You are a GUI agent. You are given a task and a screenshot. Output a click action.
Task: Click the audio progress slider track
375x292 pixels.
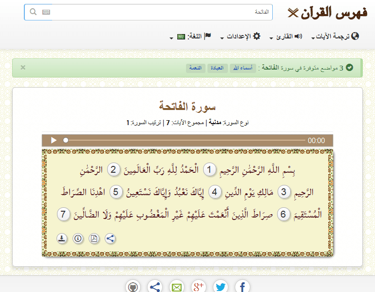pos(185,140)
